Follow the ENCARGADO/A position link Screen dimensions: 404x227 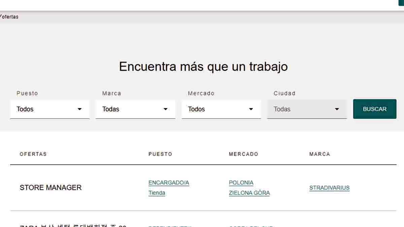click(x=169, y=183)
